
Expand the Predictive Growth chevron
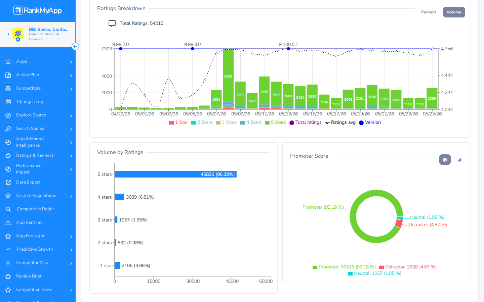click(71, 250)
